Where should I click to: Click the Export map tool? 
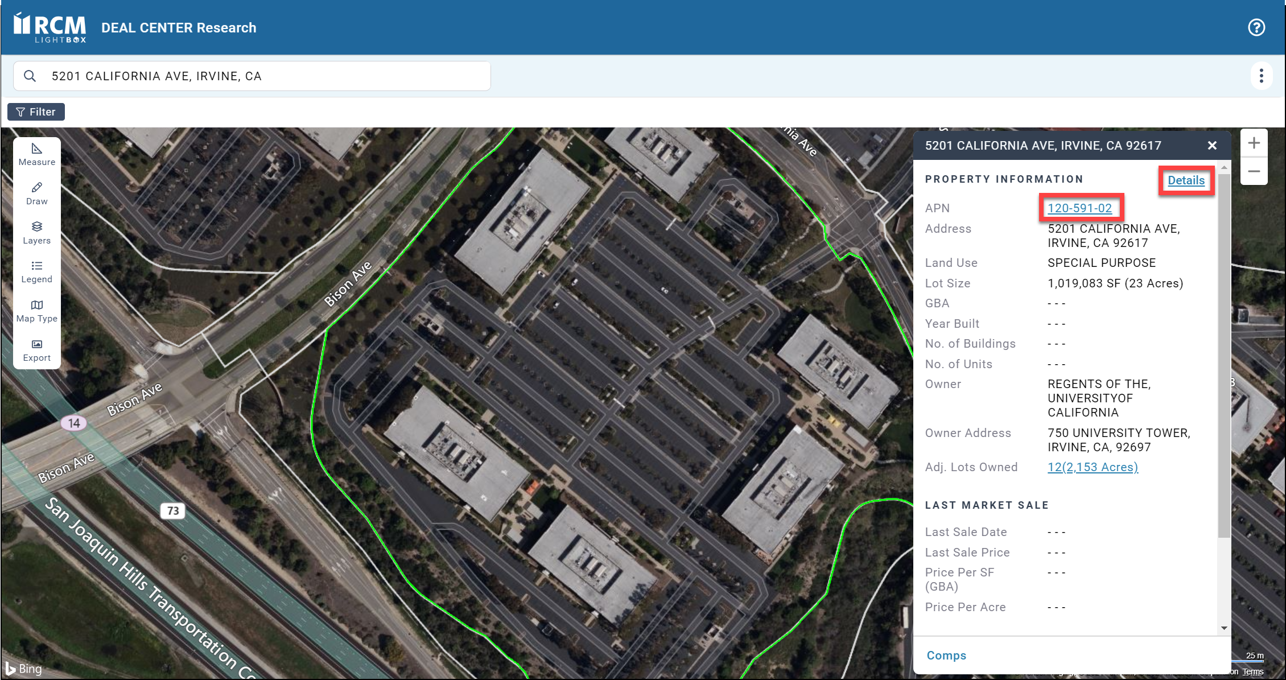point(36,351)
